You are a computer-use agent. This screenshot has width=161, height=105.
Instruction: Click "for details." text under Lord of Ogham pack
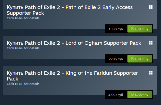(32, 48)
